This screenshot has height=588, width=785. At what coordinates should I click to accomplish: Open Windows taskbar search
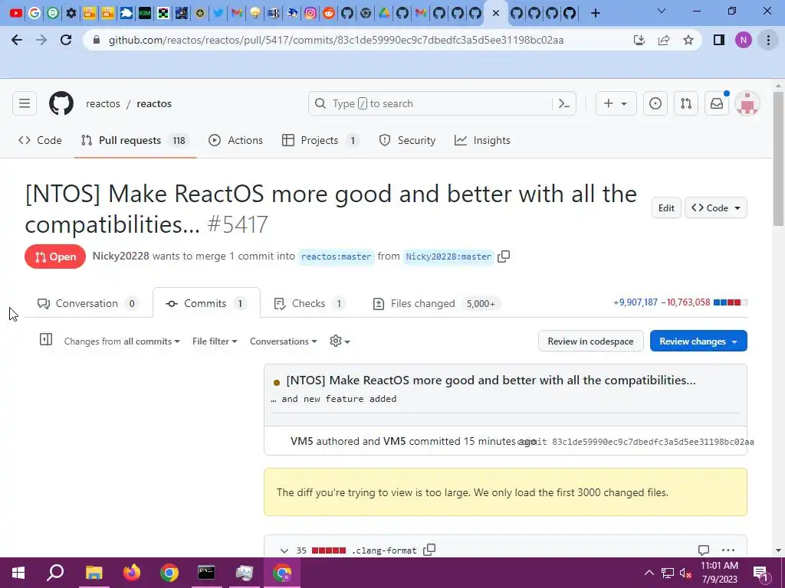pyautogui.click(x=55, y=573)
